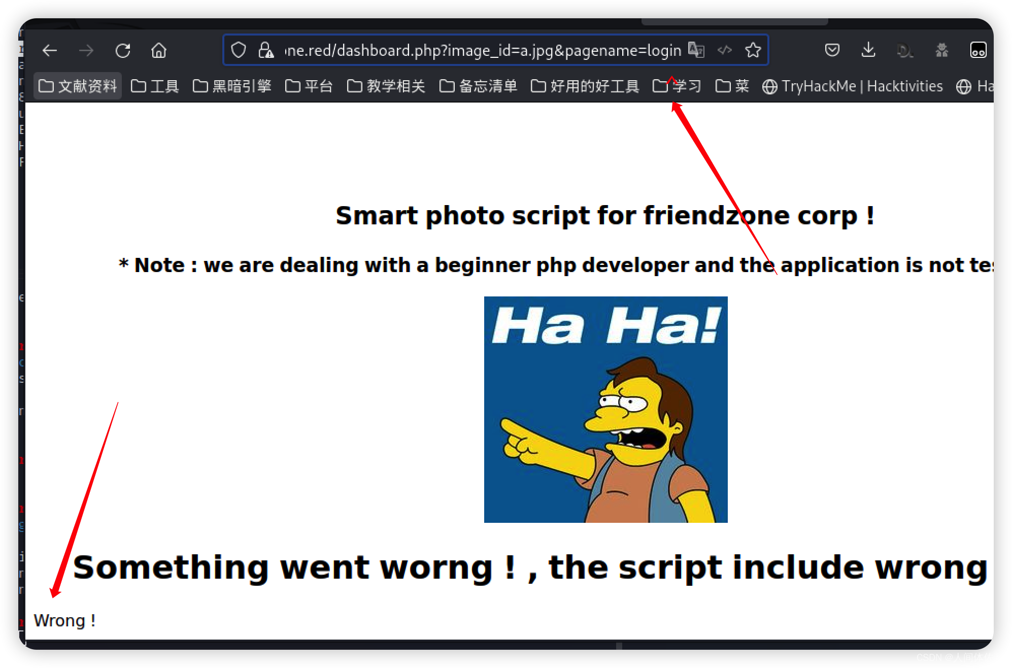
Task: Open the 好用的好工具 bookmarks folder
Action: tap(585, 86)
